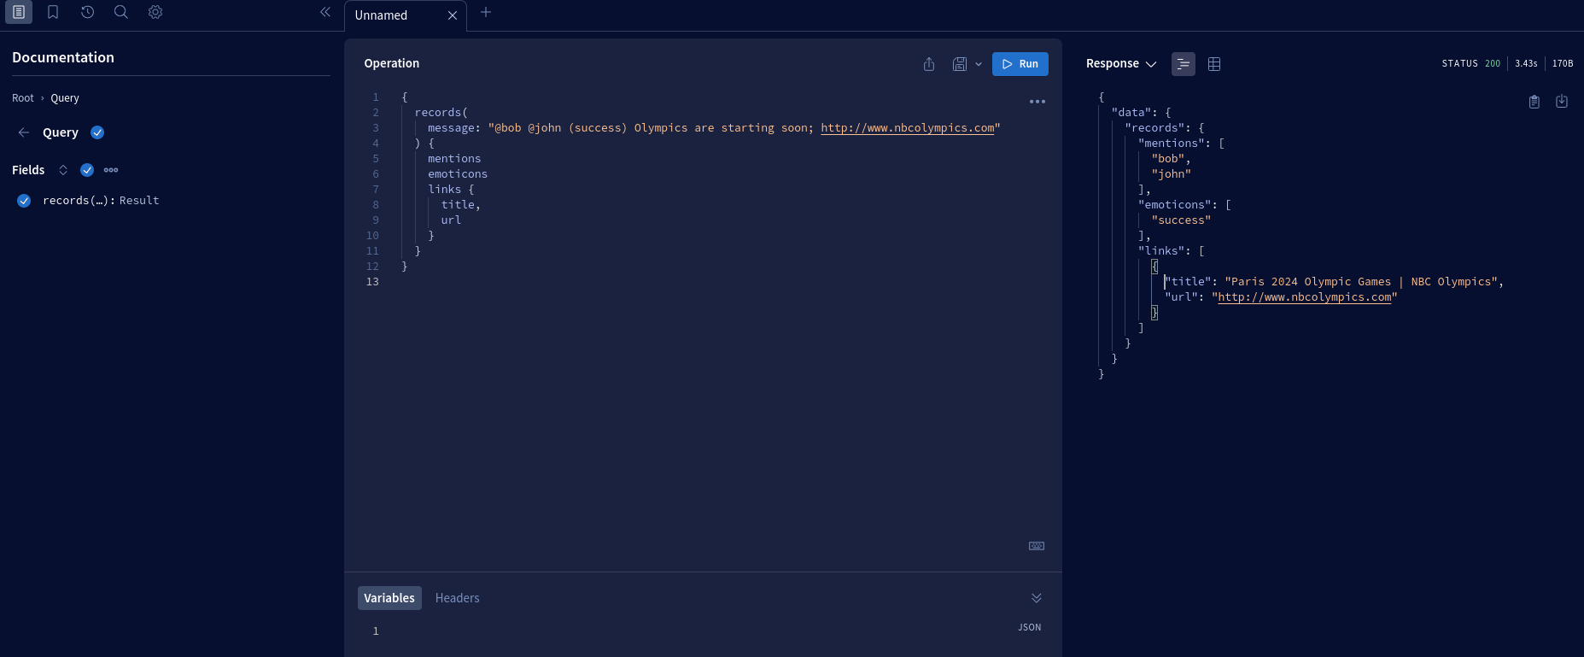Open the settings gear icon

155,12
